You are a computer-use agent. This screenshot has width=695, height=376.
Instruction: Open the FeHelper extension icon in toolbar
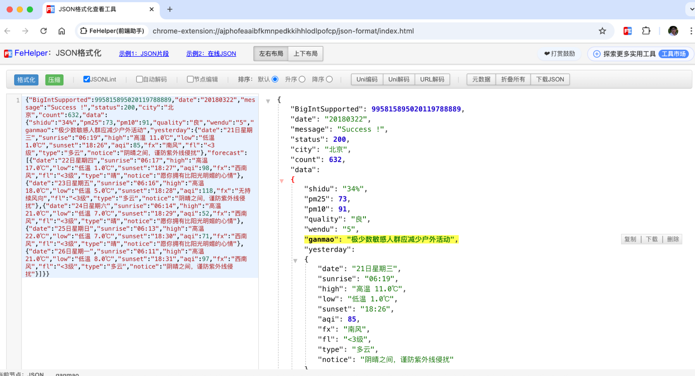(x=628, y=31)
